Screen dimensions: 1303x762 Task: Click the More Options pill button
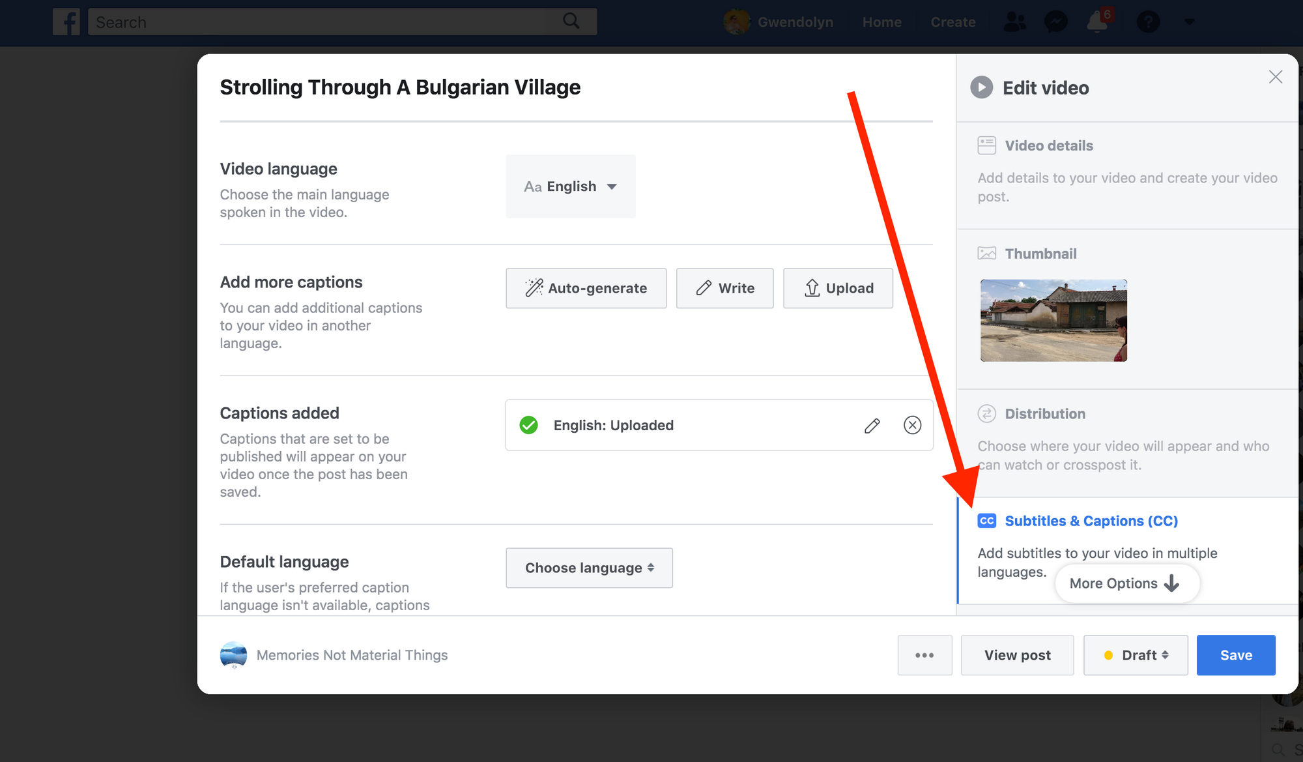[x=1126, y=583]
